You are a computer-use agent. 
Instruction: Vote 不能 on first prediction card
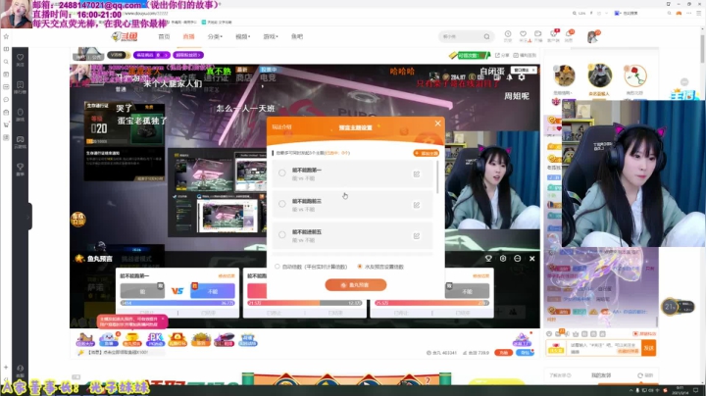click(213, 291)
